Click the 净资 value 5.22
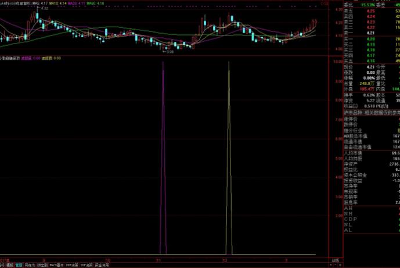The width and height of the screenshot is (400, 268). (370, 101)
